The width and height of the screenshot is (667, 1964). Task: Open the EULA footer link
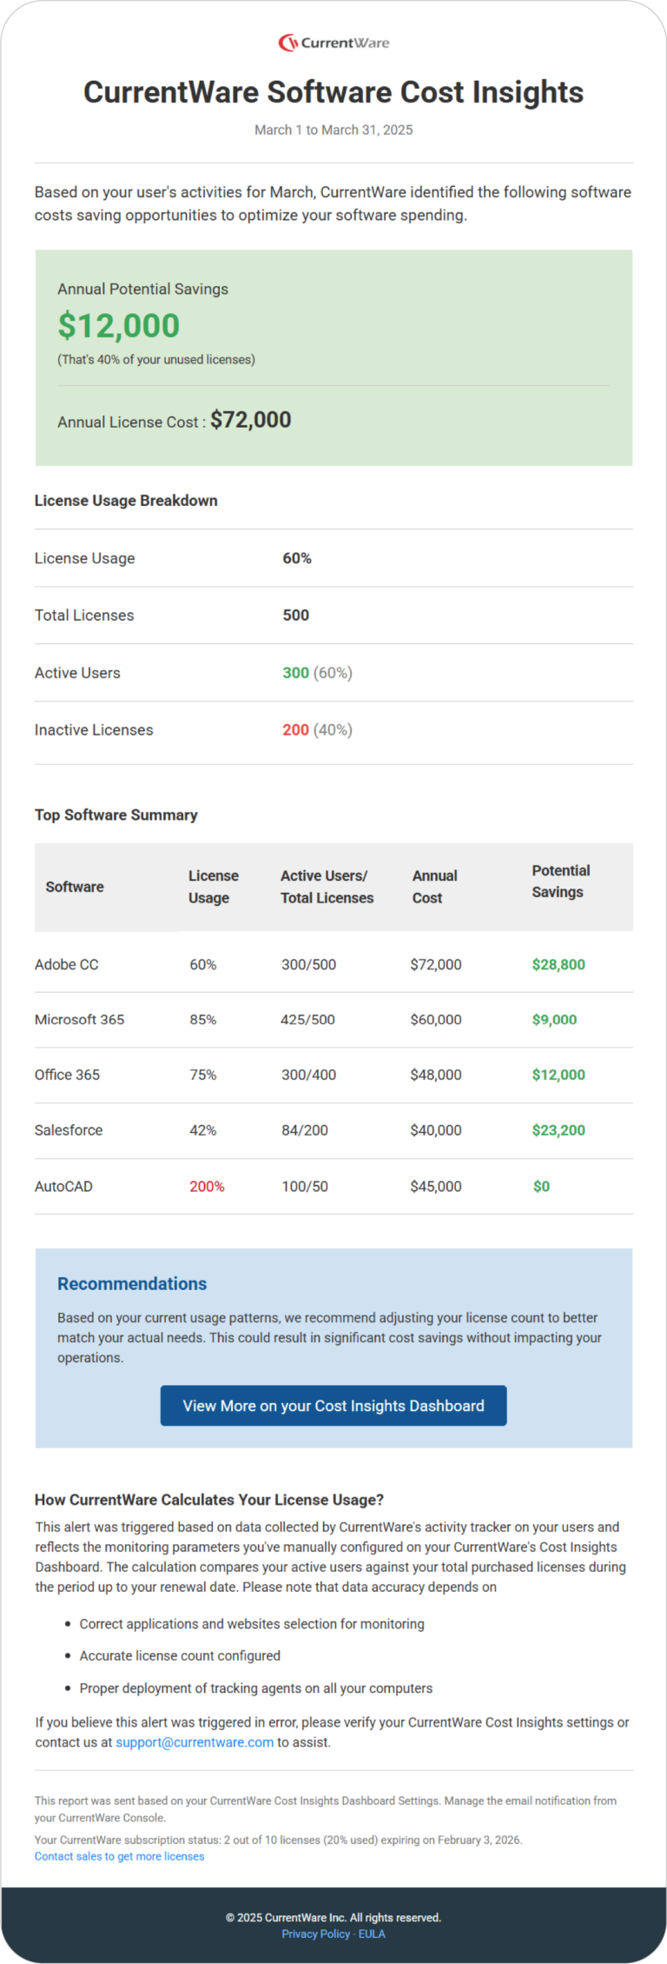coord(372,1934)
